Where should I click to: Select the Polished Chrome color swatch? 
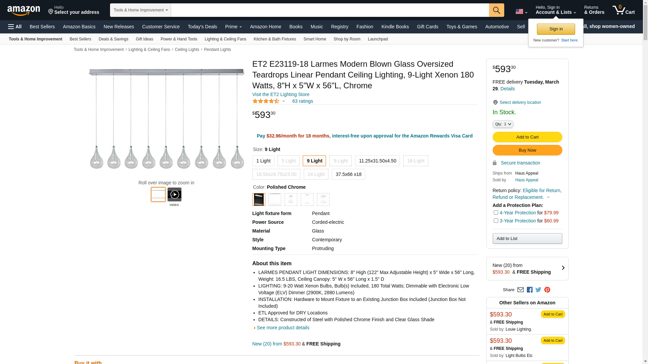[x=259, y=200]
